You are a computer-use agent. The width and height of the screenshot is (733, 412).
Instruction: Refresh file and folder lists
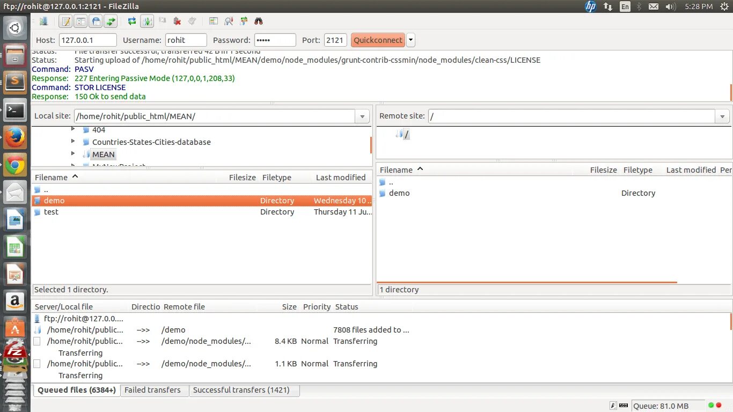(132, 21)
